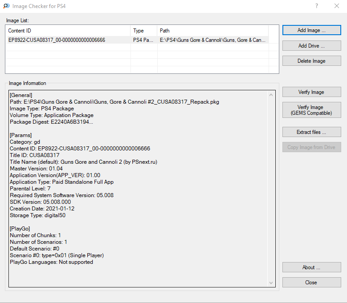Click the Title Name (default) line
Image resolution: width=347 pixels, height=303 pixels.
[x=83, y=162]
